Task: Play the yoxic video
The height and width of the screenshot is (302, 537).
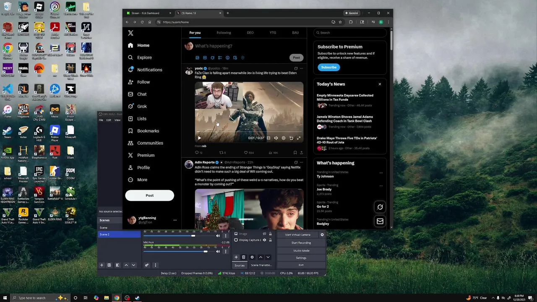Action: [199, 138]
